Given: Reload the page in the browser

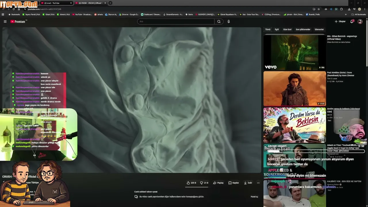Looking at the screenshot, I should pos(14,9).
